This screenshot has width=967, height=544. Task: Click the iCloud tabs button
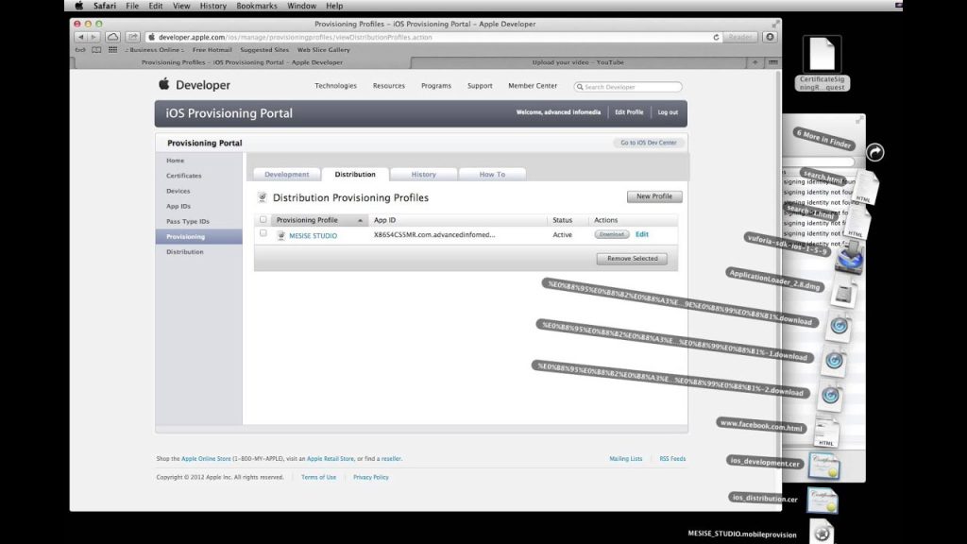pos(113,37)
